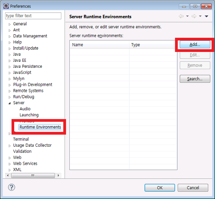The width and height of the screenshot is (215, 199).
Task: Click the Add... button
Action: pyautogui.click(x=195, y=45)
